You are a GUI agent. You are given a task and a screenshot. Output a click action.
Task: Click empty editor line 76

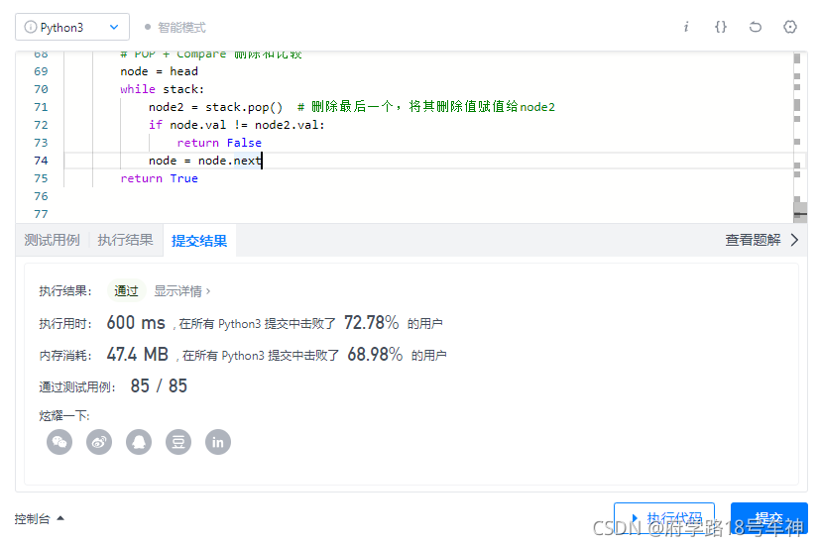pyautogui.click(x=428, y=196)
